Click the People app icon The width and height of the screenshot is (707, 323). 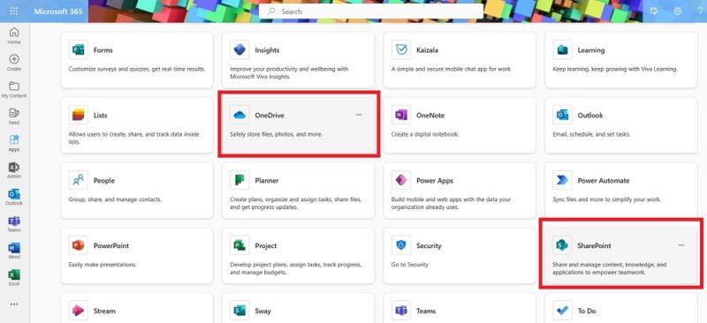coord(78,180)
